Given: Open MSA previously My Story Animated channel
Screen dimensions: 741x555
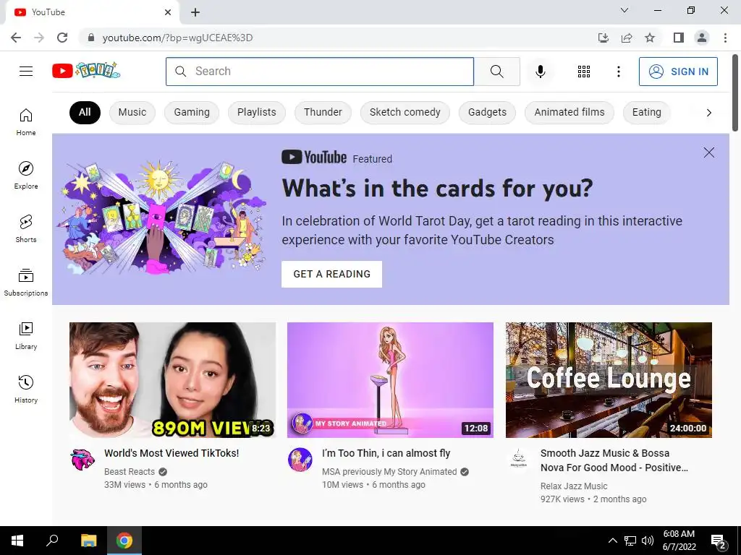Looking at the screenshot, I should pyautogui.click(x=389, y=471).
